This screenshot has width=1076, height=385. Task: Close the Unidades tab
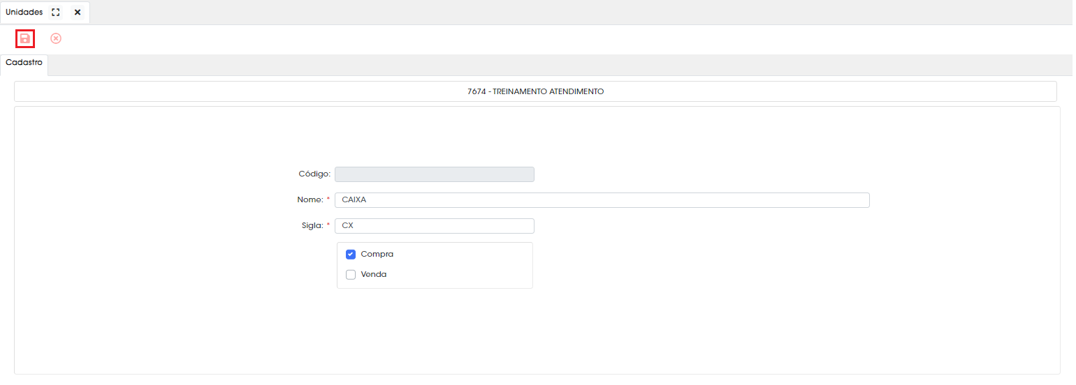coord(78,13)
